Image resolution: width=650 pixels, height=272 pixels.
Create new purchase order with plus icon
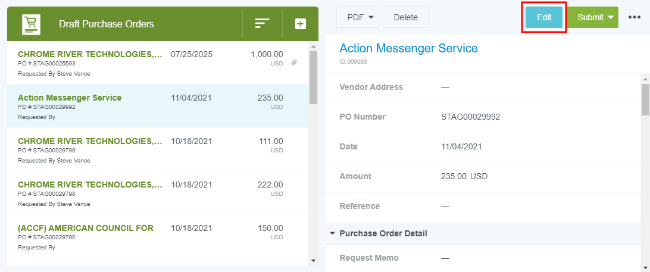pyautogui.click(x=301, y=24)
